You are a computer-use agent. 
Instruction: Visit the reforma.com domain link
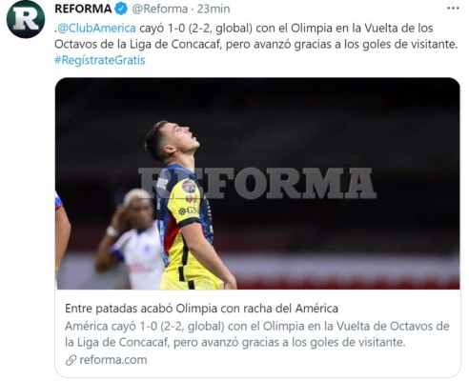tap(113, 360)
